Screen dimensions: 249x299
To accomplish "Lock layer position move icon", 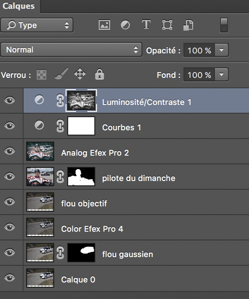I will point(80,73).
